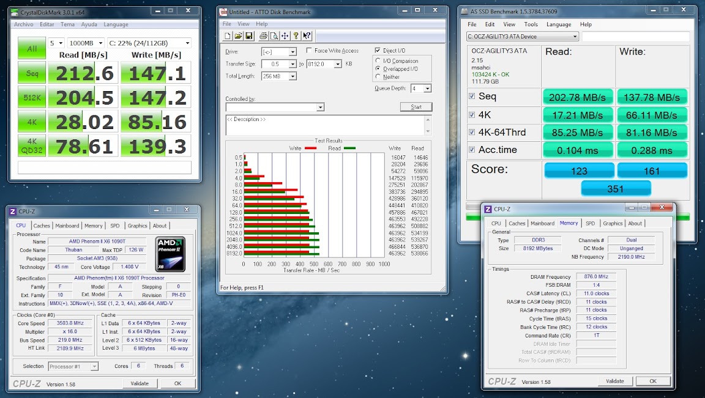The height and width of the screenshot is (398, 705).
Task: Click the total score 351 in AS SSD
Action: pyautogui.click(x=616, y=189)
